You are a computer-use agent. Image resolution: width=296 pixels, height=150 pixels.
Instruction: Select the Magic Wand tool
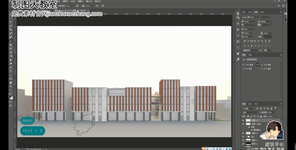coord(11,26)
